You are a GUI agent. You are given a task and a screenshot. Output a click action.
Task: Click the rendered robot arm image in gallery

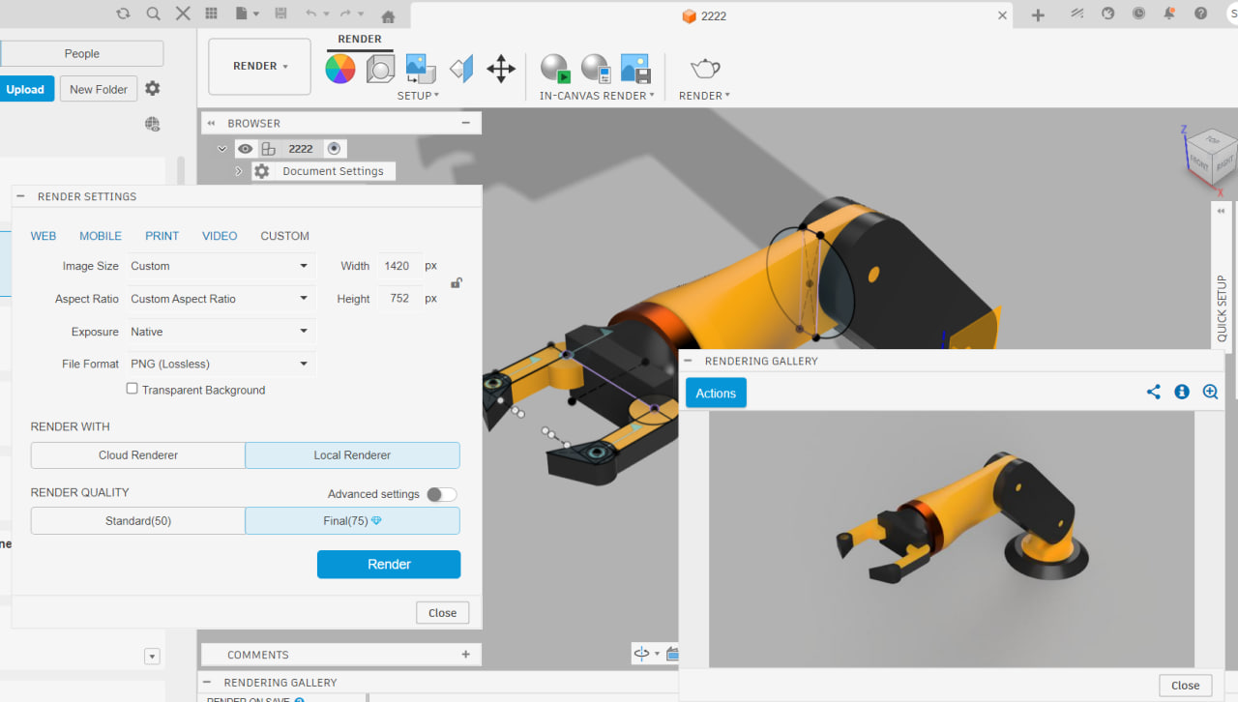tap(952, 539)
